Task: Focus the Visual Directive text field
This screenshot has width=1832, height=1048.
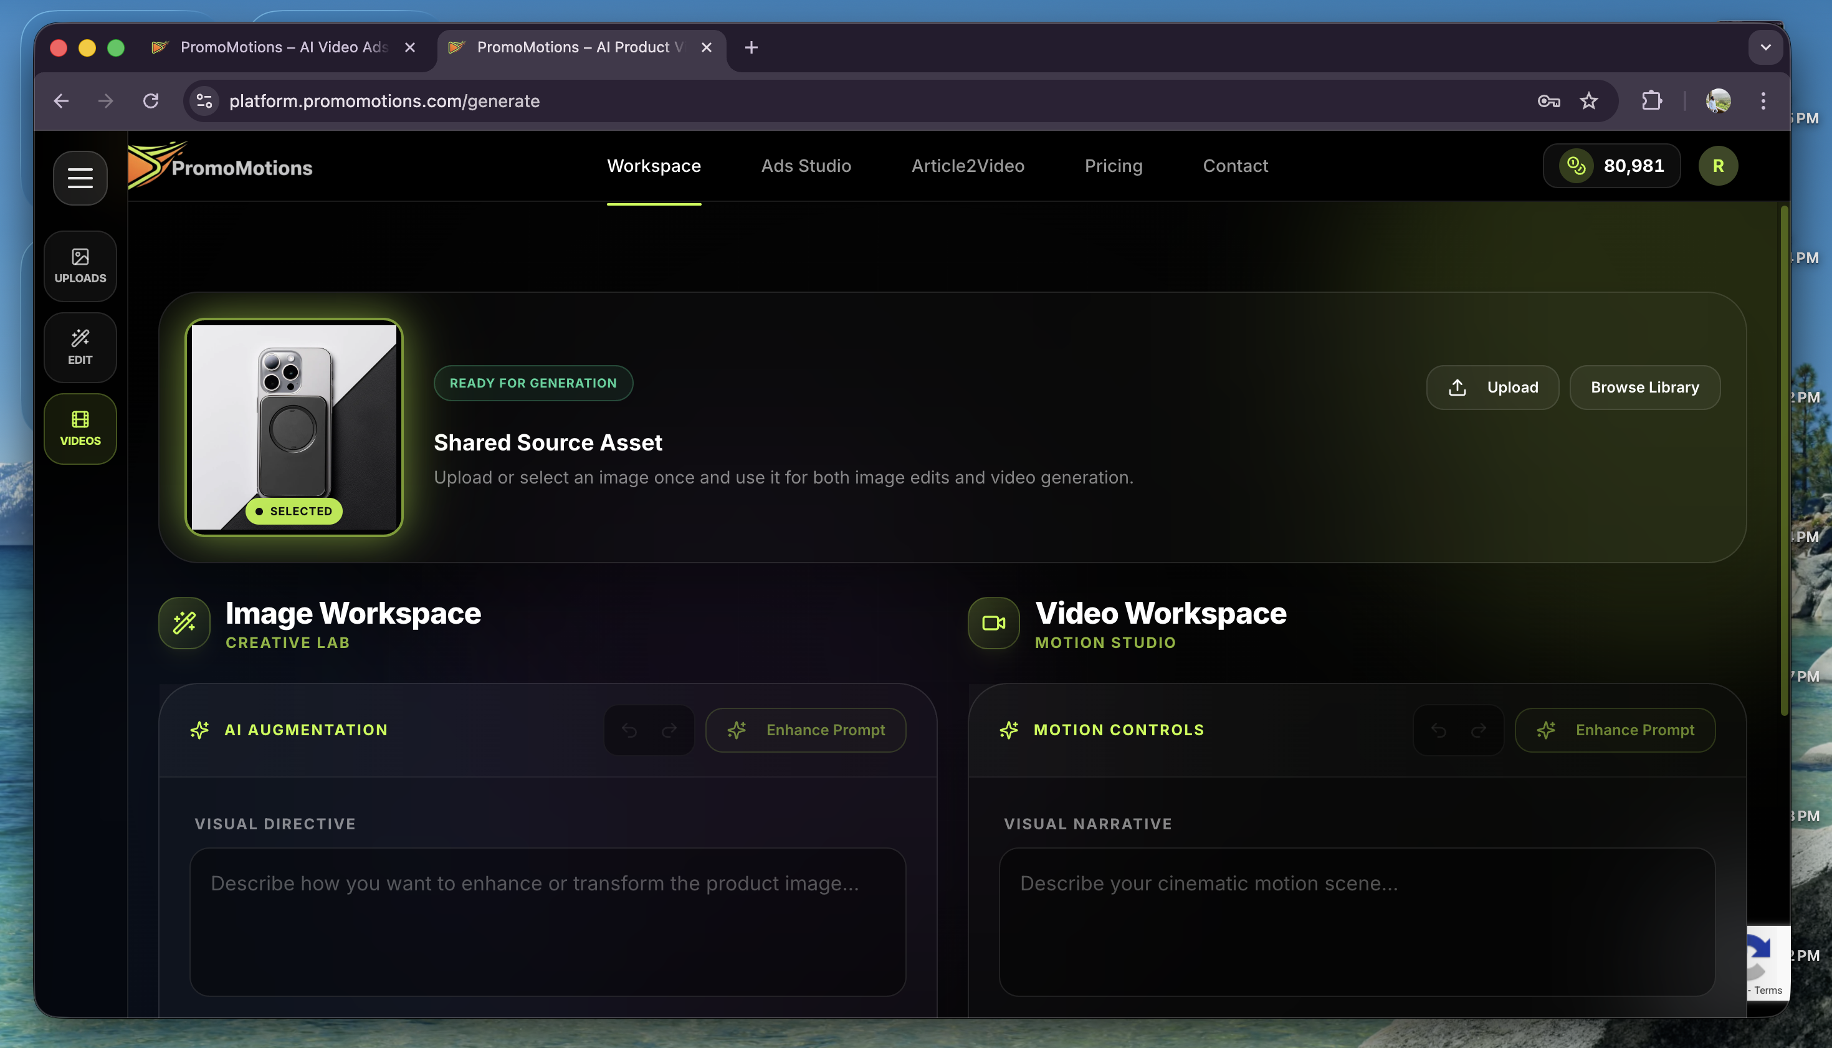Action: tap(547, 922)
